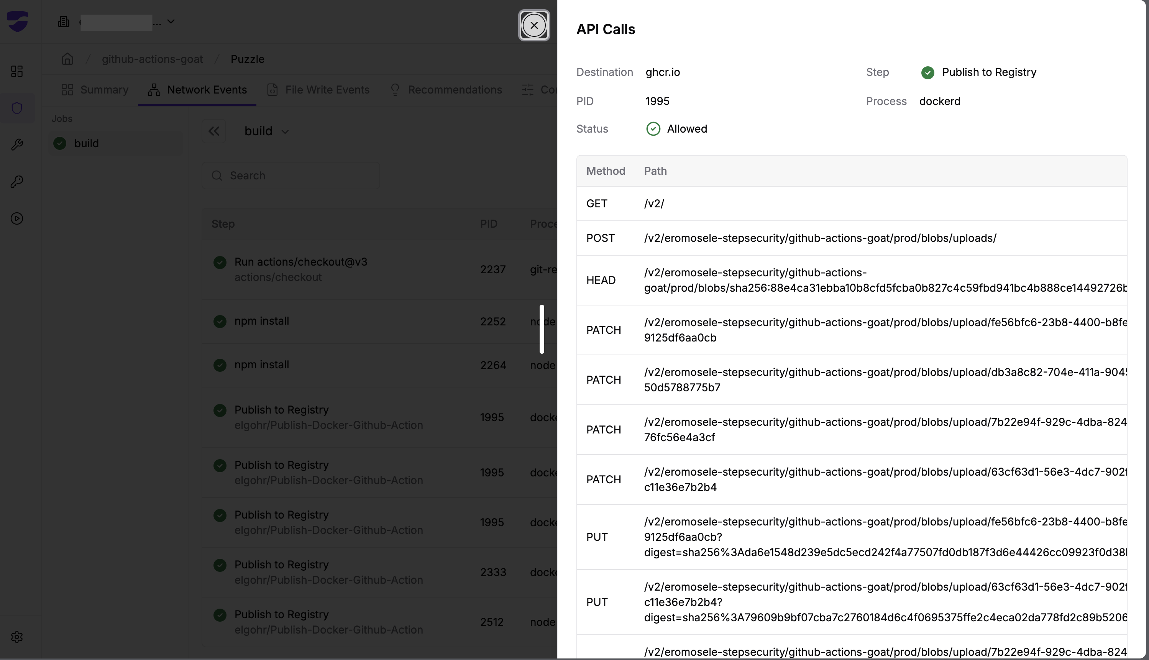Open settings via the gear icon
This screenshot has width=1149, height=660.
point(17,636)
